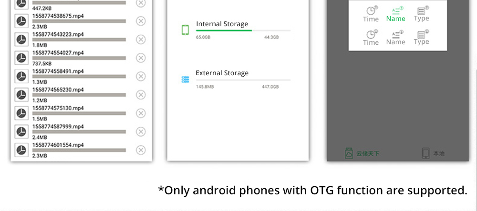Cancel 1558774601554.mp4 using its X icon
Screen dimensions: 477x211
(x=141, y=150)
